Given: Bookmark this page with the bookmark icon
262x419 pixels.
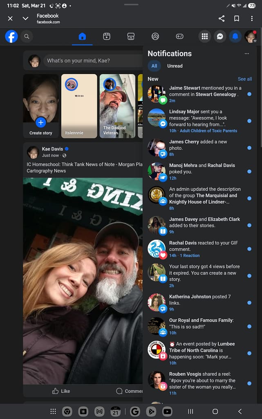Looking at the screenshot, I should coord(237,18).
